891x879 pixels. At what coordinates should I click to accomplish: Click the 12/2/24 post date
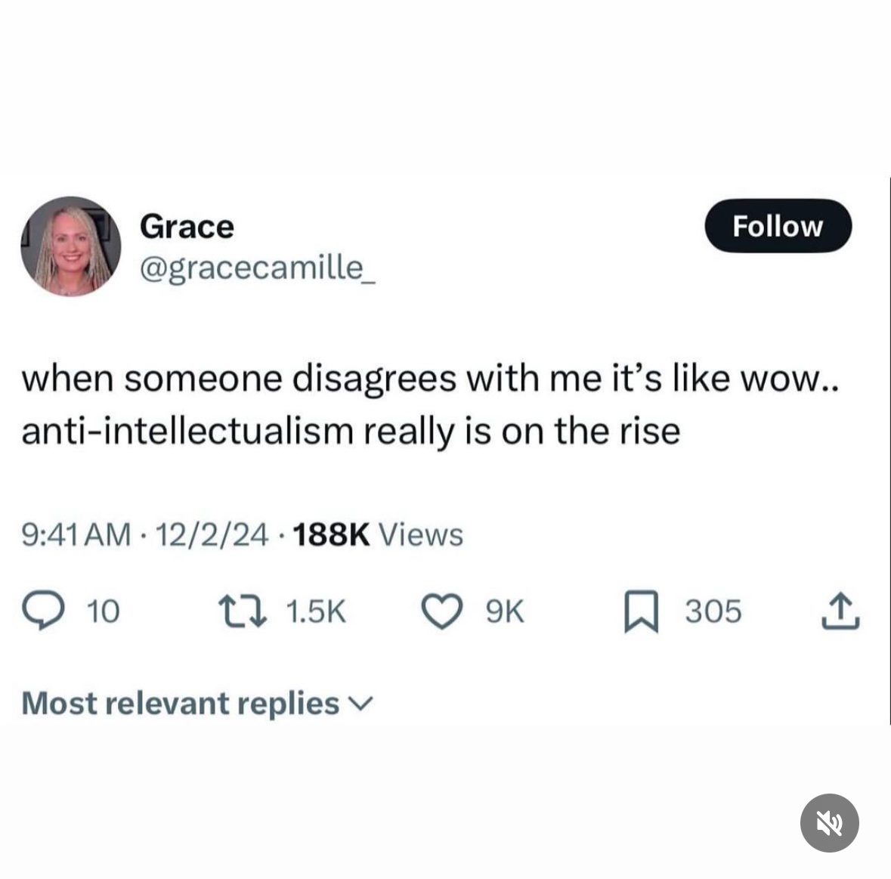pyautogui.click(x=211, y=534)
